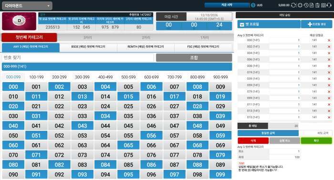Screen dimensions: 334x180
Task: Edit the stake field for 039 (141)
Action: 284,79
